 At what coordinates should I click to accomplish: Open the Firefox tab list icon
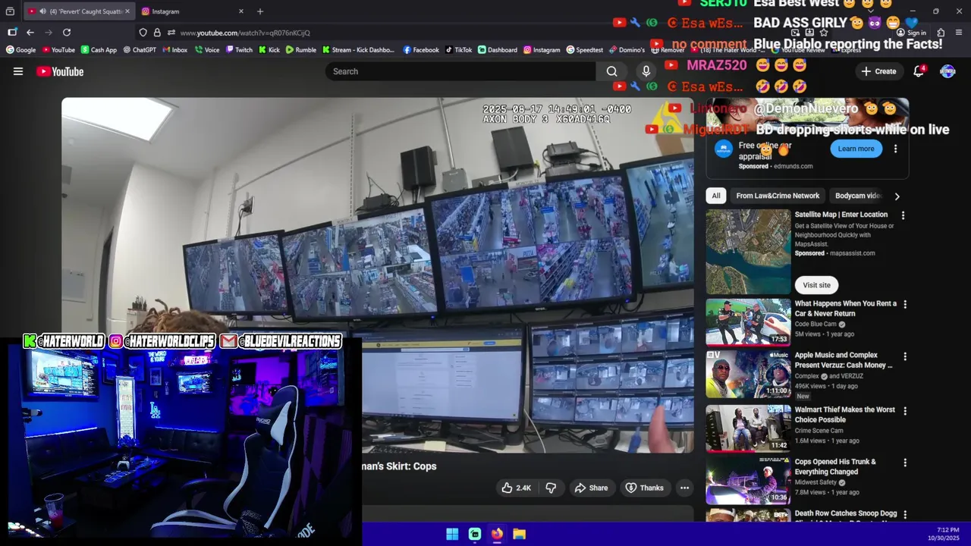[x=10, y=11]
